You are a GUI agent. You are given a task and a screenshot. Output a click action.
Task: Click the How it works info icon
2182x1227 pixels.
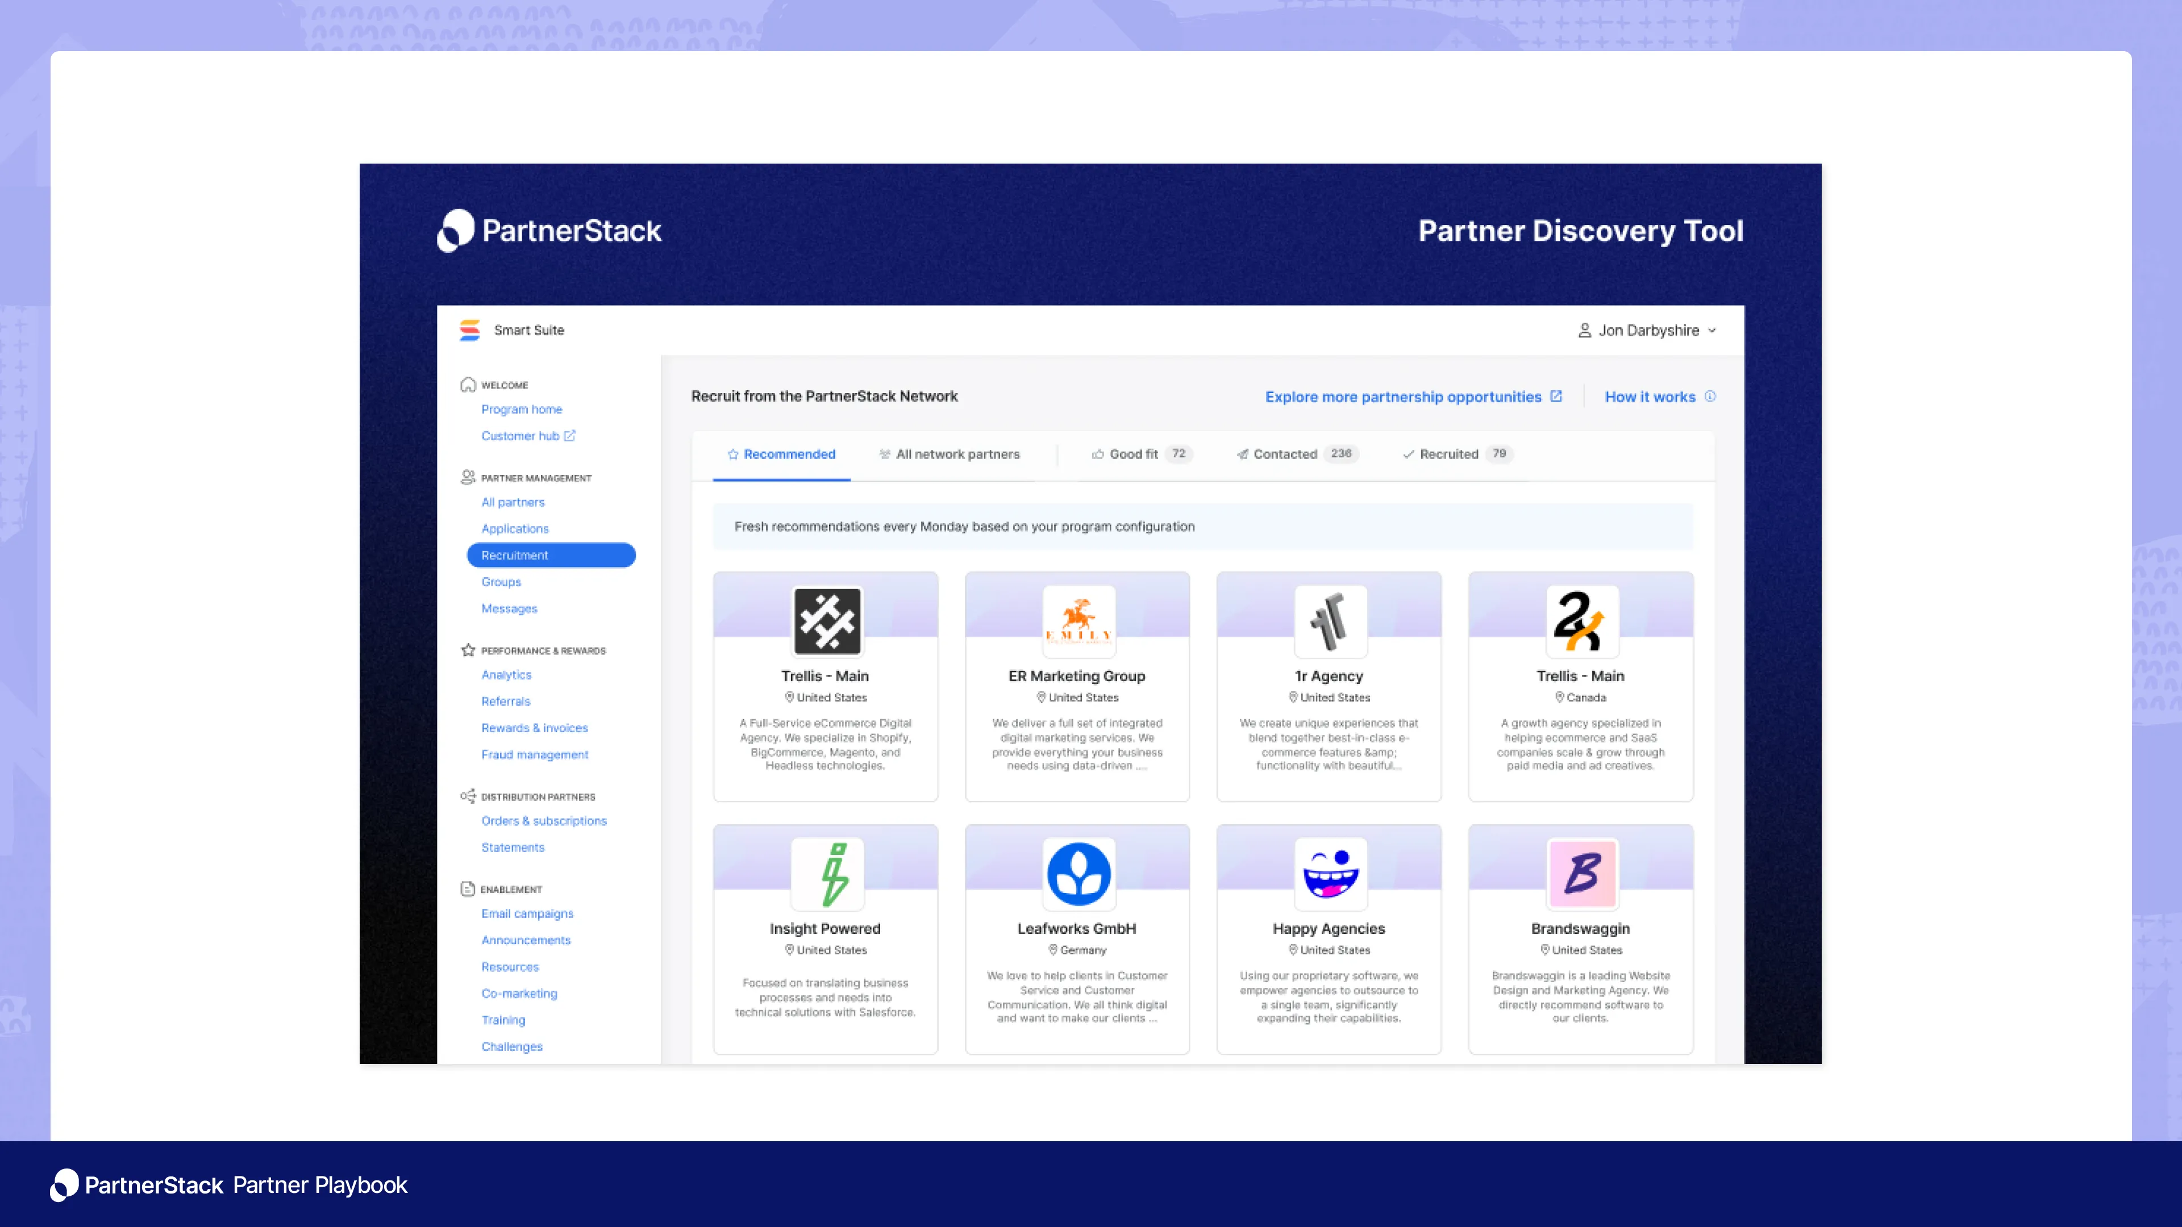(x=1710, y=397)
